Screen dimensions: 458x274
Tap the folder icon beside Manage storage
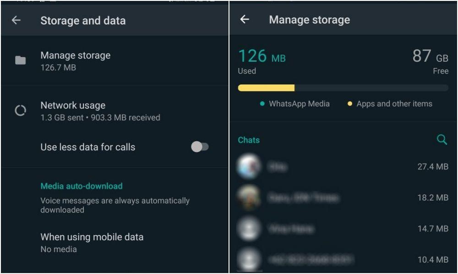(20, 60)
